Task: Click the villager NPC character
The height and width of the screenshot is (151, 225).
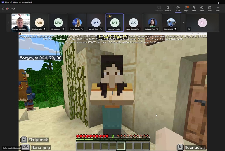Action: pos(112,94)
